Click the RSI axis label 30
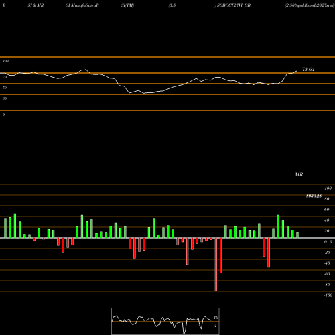The width and height of the screenshot is (335, 335). click(x=5, y=98)
